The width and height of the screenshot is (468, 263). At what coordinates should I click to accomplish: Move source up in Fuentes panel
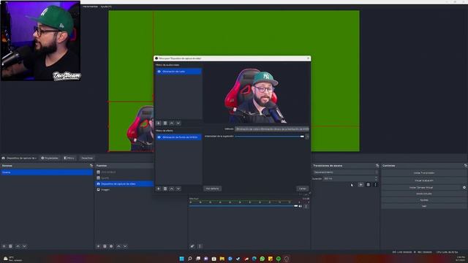coord(118,246)
